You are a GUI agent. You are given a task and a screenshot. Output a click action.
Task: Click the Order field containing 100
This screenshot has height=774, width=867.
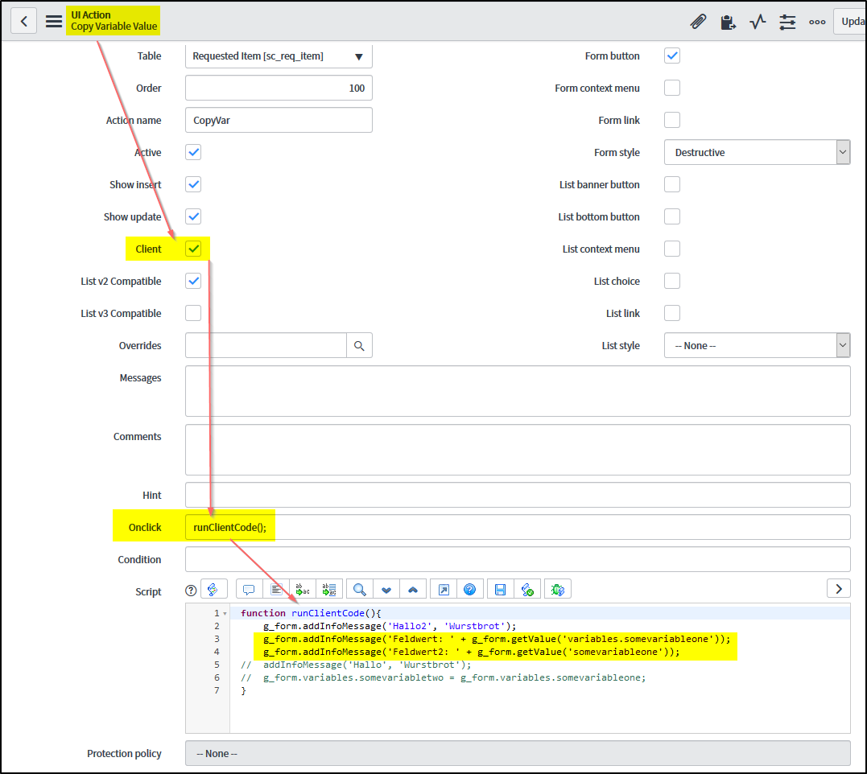tap(279, 88)
